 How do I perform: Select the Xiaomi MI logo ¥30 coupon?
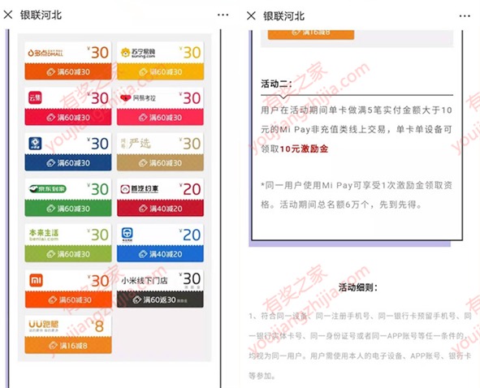(68, 288)
